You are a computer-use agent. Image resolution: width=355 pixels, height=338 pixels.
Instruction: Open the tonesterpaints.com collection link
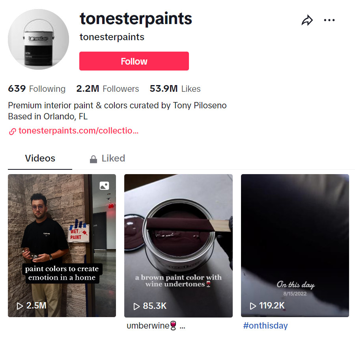click(78, 131)
